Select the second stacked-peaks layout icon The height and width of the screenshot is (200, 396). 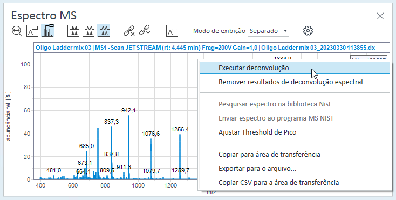tap(88, 31)
